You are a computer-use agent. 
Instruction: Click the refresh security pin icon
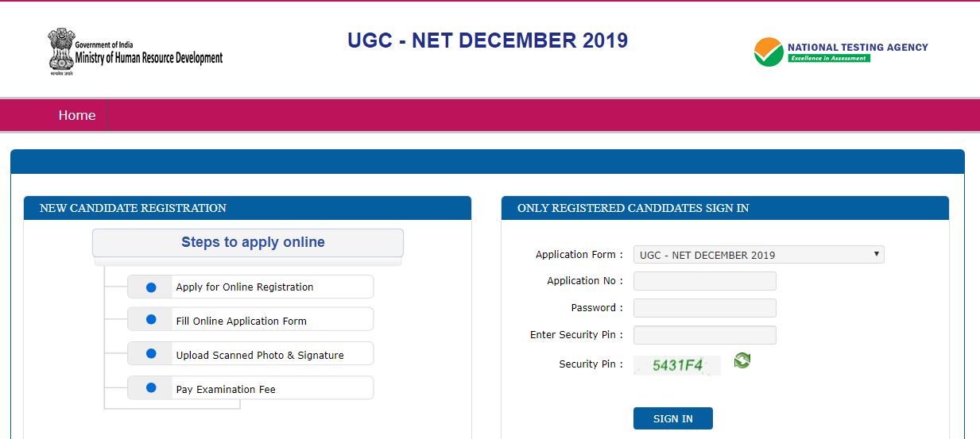click(742, 361)
